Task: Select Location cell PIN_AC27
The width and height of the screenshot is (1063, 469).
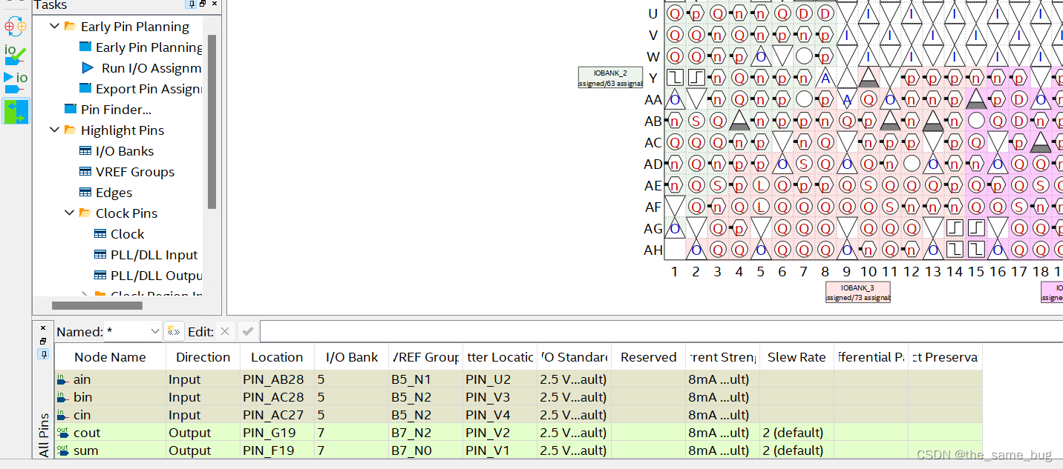Action: pos(277,414)
